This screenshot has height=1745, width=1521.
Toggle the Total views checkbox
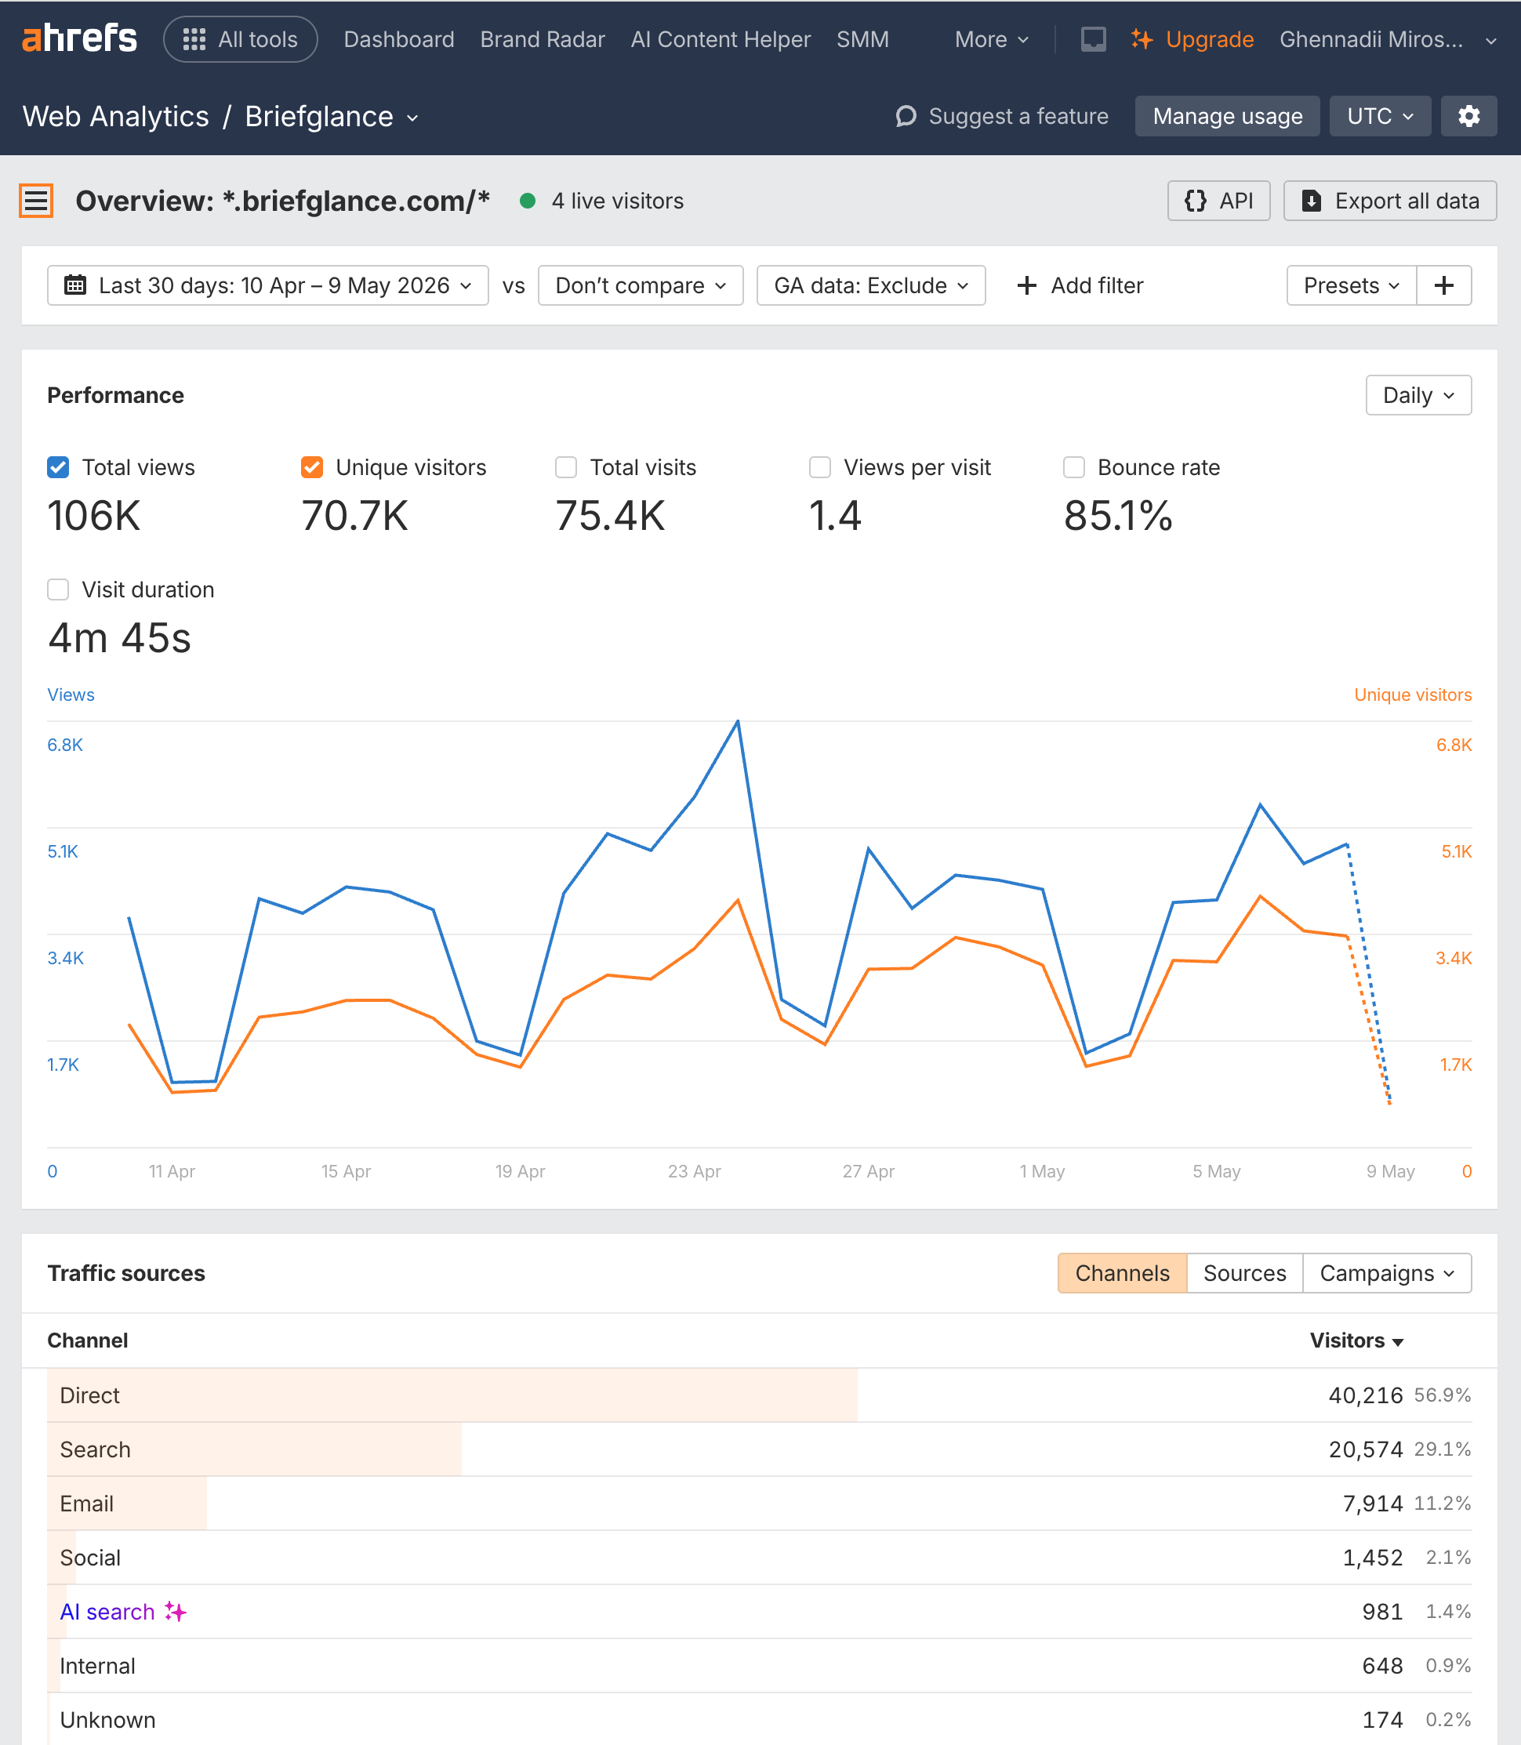[58, 468]
